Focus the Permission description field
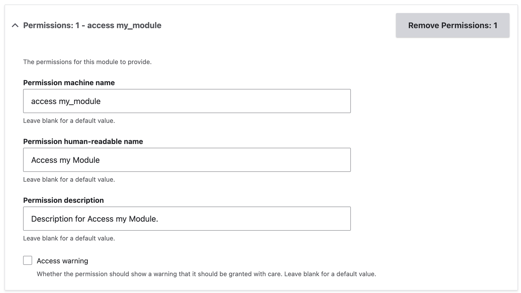Image resolution: width=521 pixels, height=293 pixels. 187,219
